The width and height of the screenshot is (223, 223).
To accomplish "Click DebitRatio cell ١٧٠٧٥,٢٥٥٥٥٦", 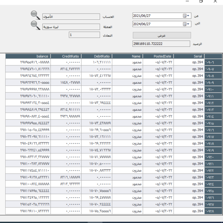I will tap(97, 211).
